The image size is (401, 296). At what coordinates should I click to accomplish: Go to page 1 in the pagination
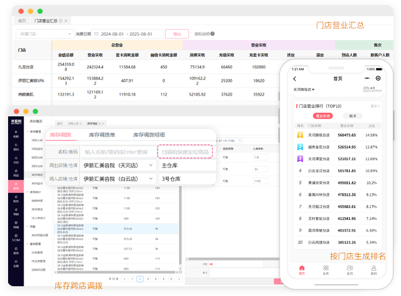(132, 279)
